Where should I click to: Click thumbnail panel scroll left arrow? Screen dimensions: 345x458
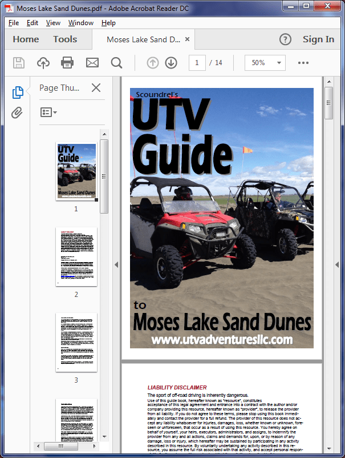(38, 446)
